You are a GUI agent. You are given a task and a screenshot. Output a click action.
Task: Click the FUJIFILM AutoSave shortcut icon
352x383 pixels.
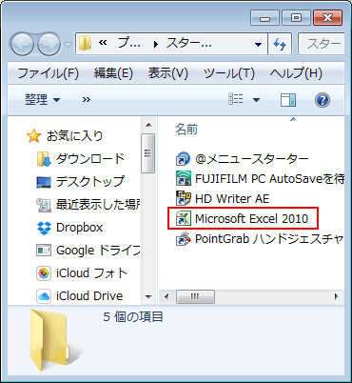[x=184, y=179]
